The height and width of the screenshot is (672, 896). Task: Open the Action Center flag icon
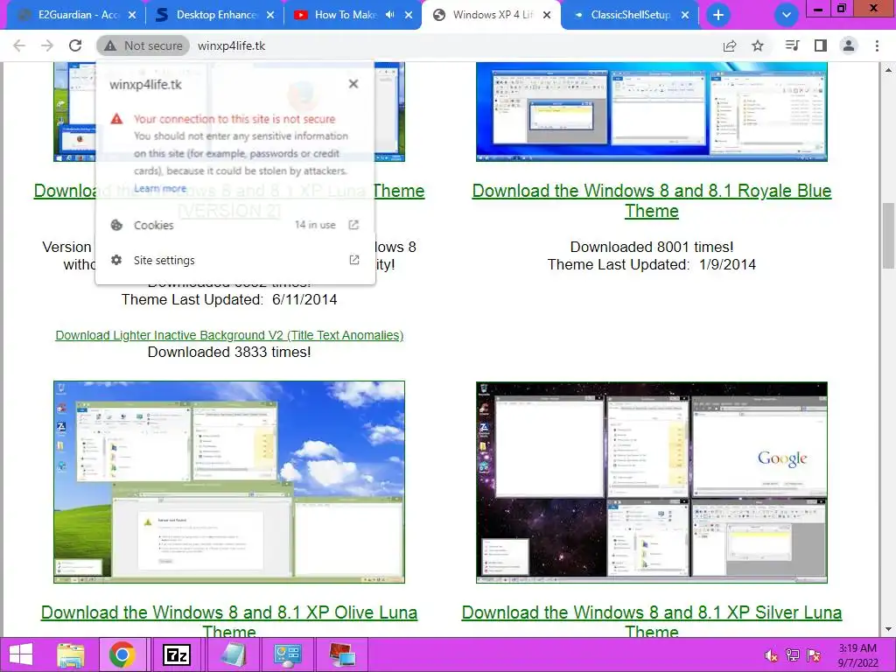tap(814, 655)
